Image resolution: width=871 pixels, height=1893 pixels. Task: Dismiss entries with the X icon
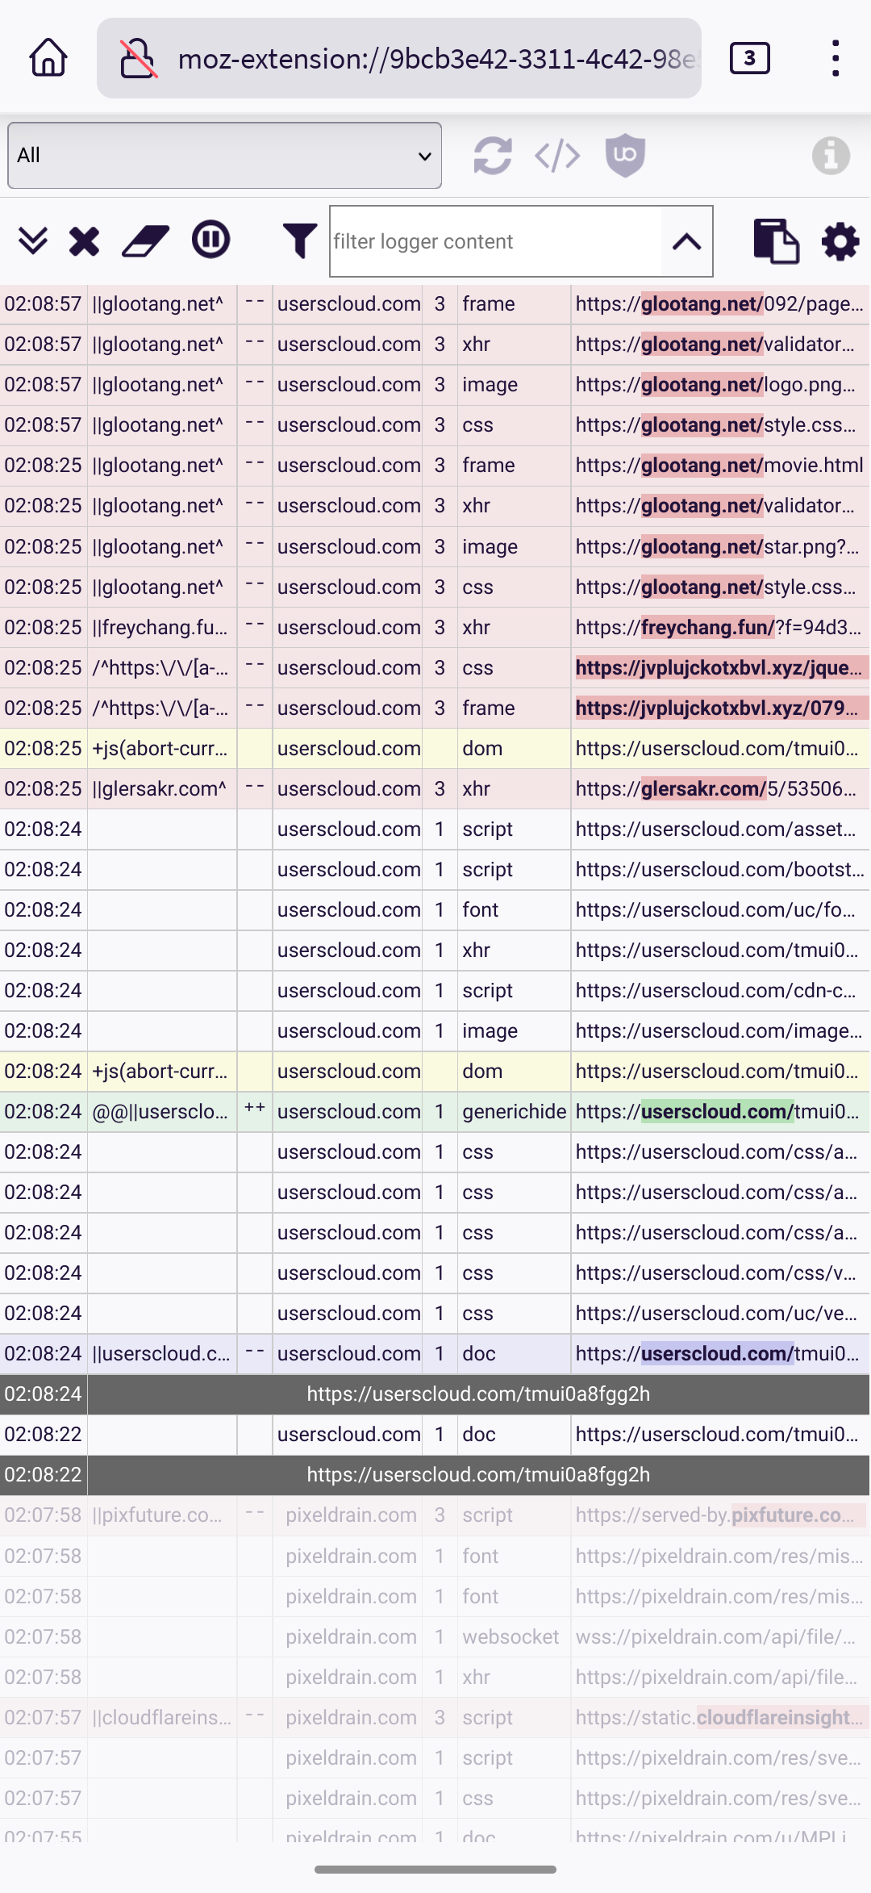pos(83,240)
